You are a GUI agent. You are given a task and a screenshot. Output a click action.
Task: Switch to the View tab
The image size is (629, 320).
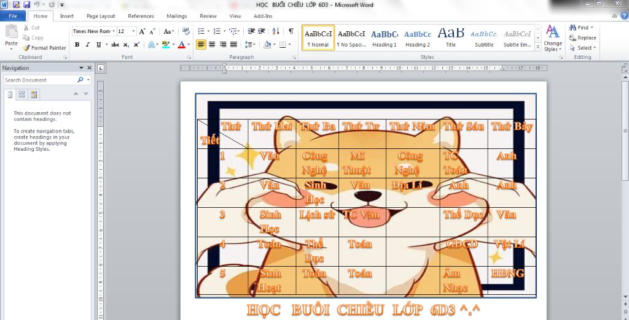(235, 16)
